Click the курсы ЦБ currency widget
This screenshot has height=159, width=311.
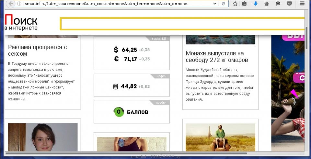pos(132,53)
